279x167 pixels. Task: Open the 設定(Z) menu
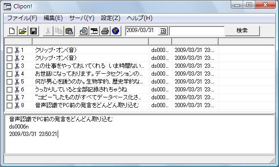pyautogui.click(x=111, y=18)
